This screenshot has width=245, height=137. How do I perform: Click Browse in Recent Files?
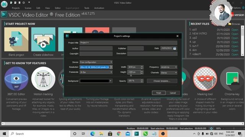point(234,24)
